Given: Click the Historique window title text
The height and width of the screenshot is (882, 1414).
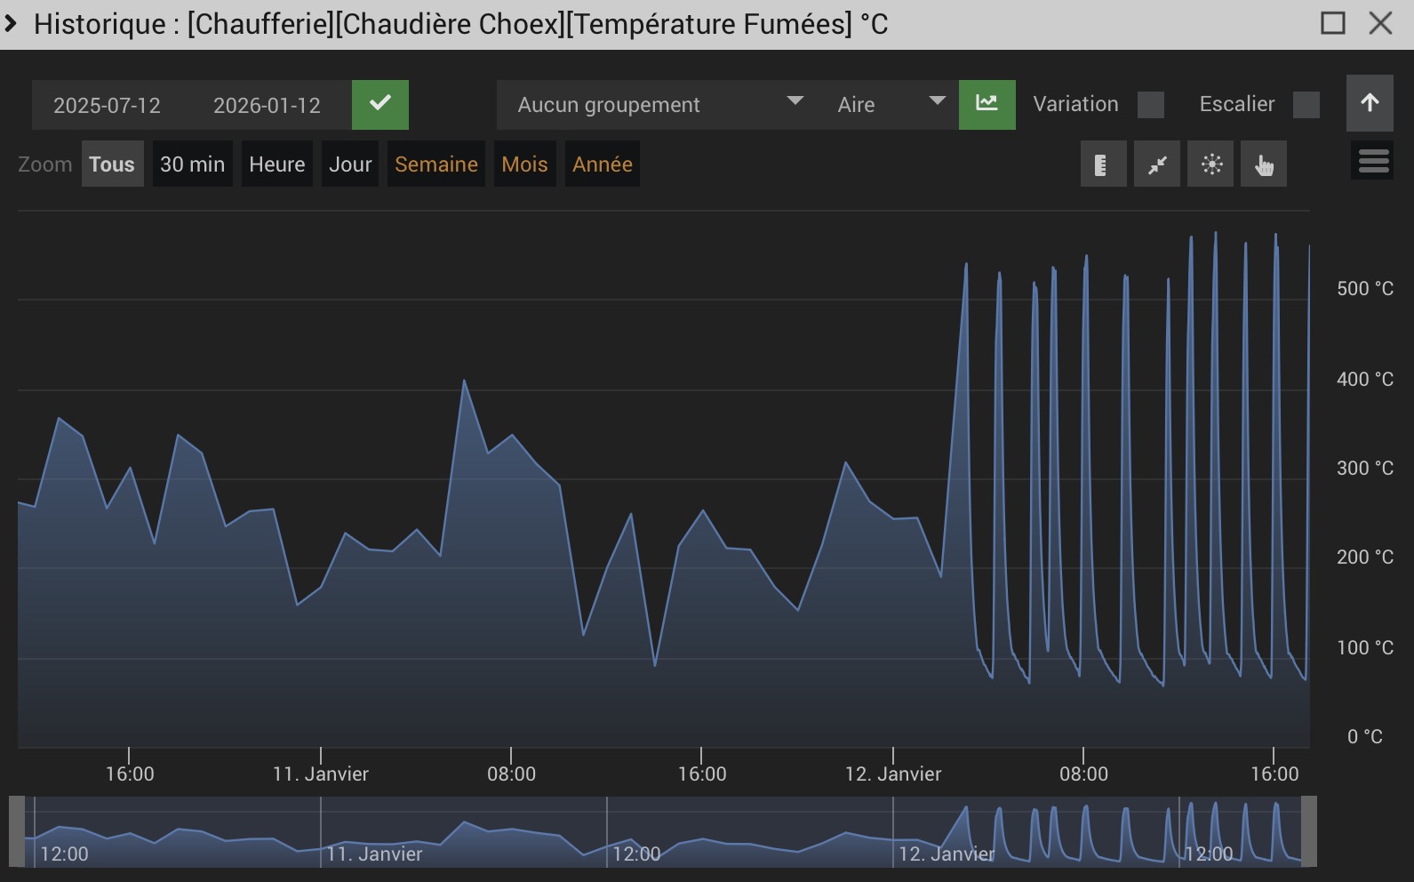Looking at the screenshot, I should click(461, 24).
